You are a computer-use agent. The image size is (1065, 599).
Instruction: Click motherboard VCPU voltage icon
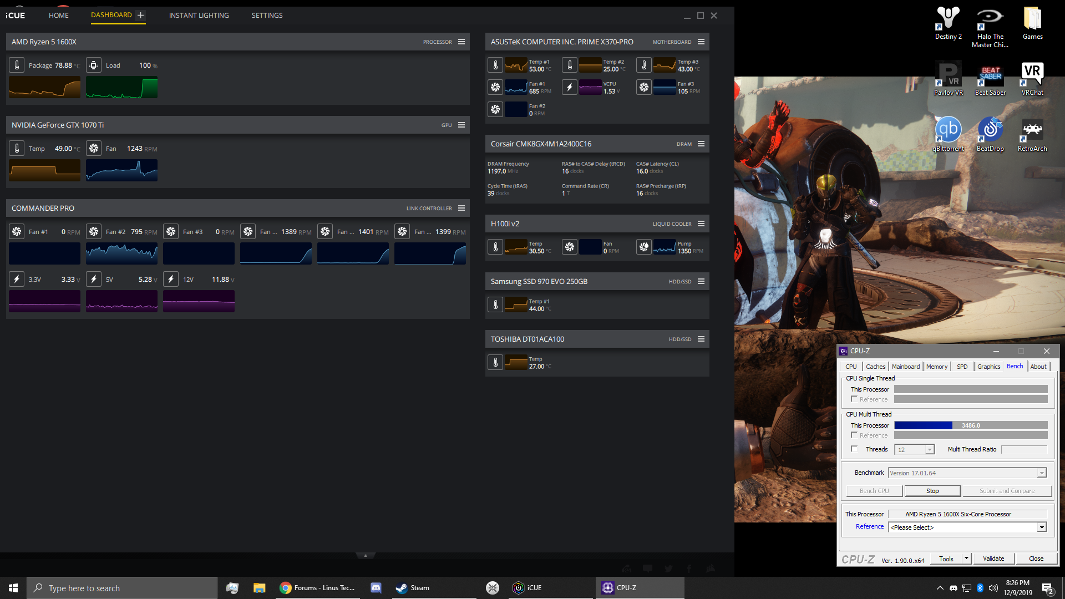click(570, 88)
